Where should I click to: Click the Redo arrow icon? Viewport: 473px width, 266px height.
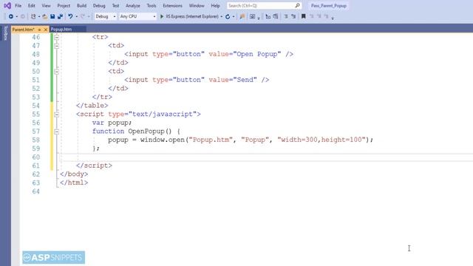coord(83,16)
